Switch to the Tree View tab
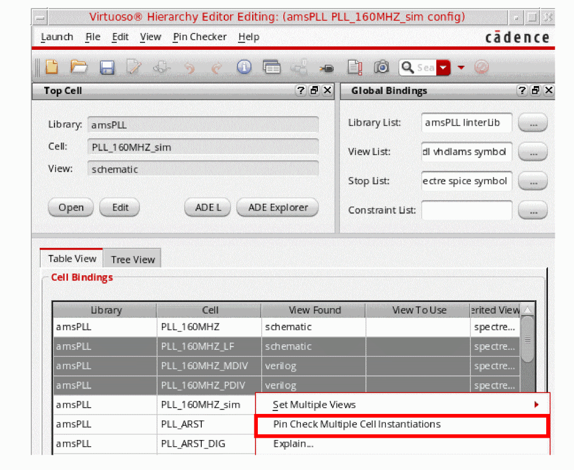 pos(133,259)
